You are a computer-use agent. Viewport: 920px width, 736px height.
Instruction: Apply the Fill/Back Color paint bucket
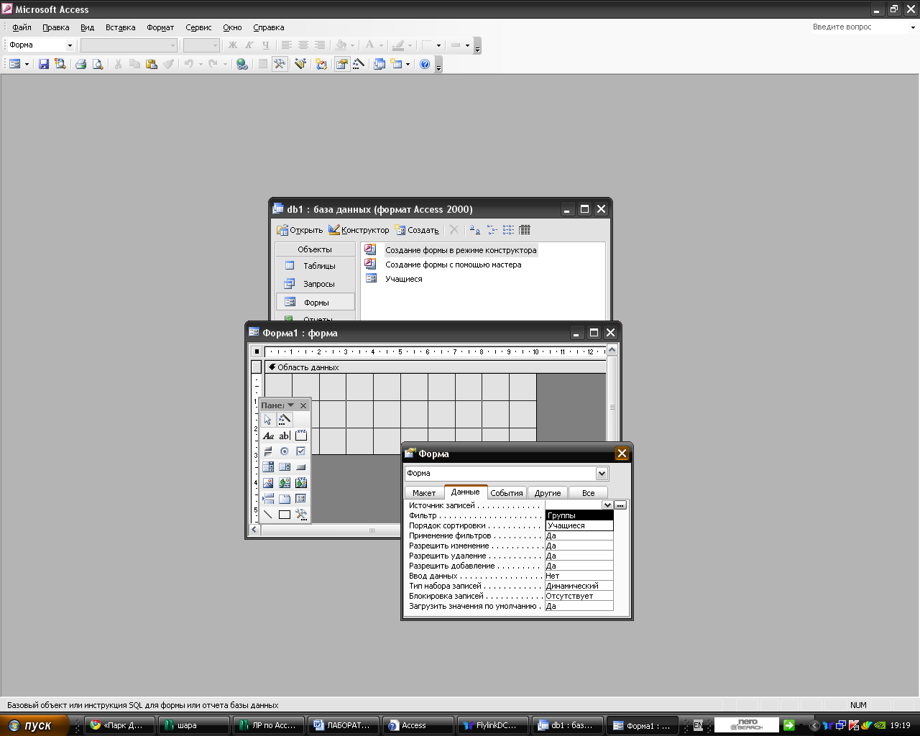click(341, 45)
